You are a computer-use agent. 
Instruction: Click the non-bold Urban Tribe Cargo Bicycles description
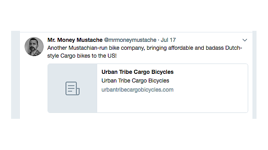(135, 81)
